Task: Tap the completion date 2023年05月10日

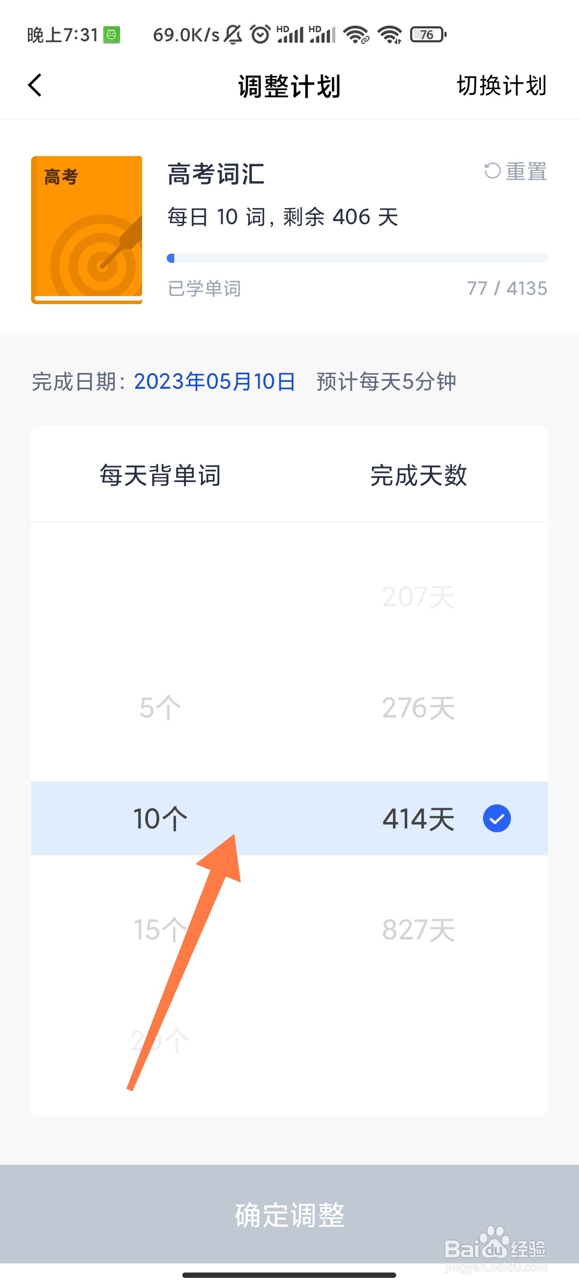Action: (x=214, y=382)
